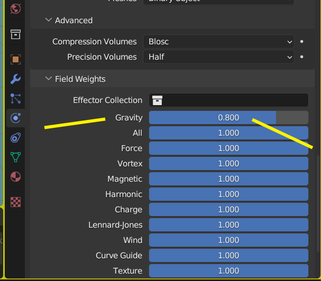
Task: Select the Effector Collection field
Action: [228, 100]
